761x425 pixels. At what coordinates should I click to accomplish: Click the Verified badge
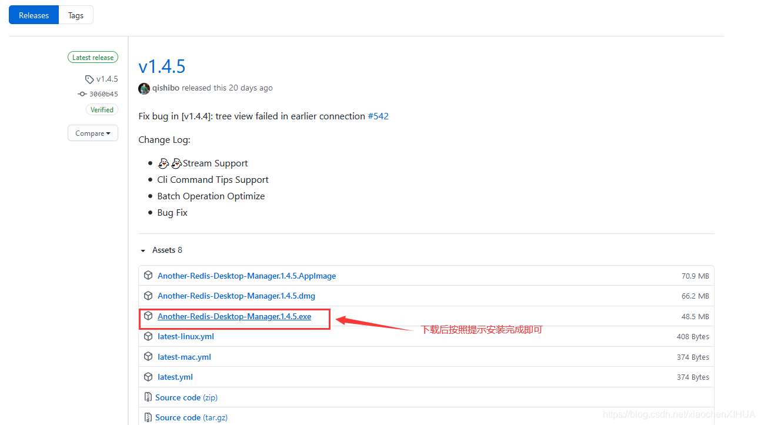pos(102,109)
